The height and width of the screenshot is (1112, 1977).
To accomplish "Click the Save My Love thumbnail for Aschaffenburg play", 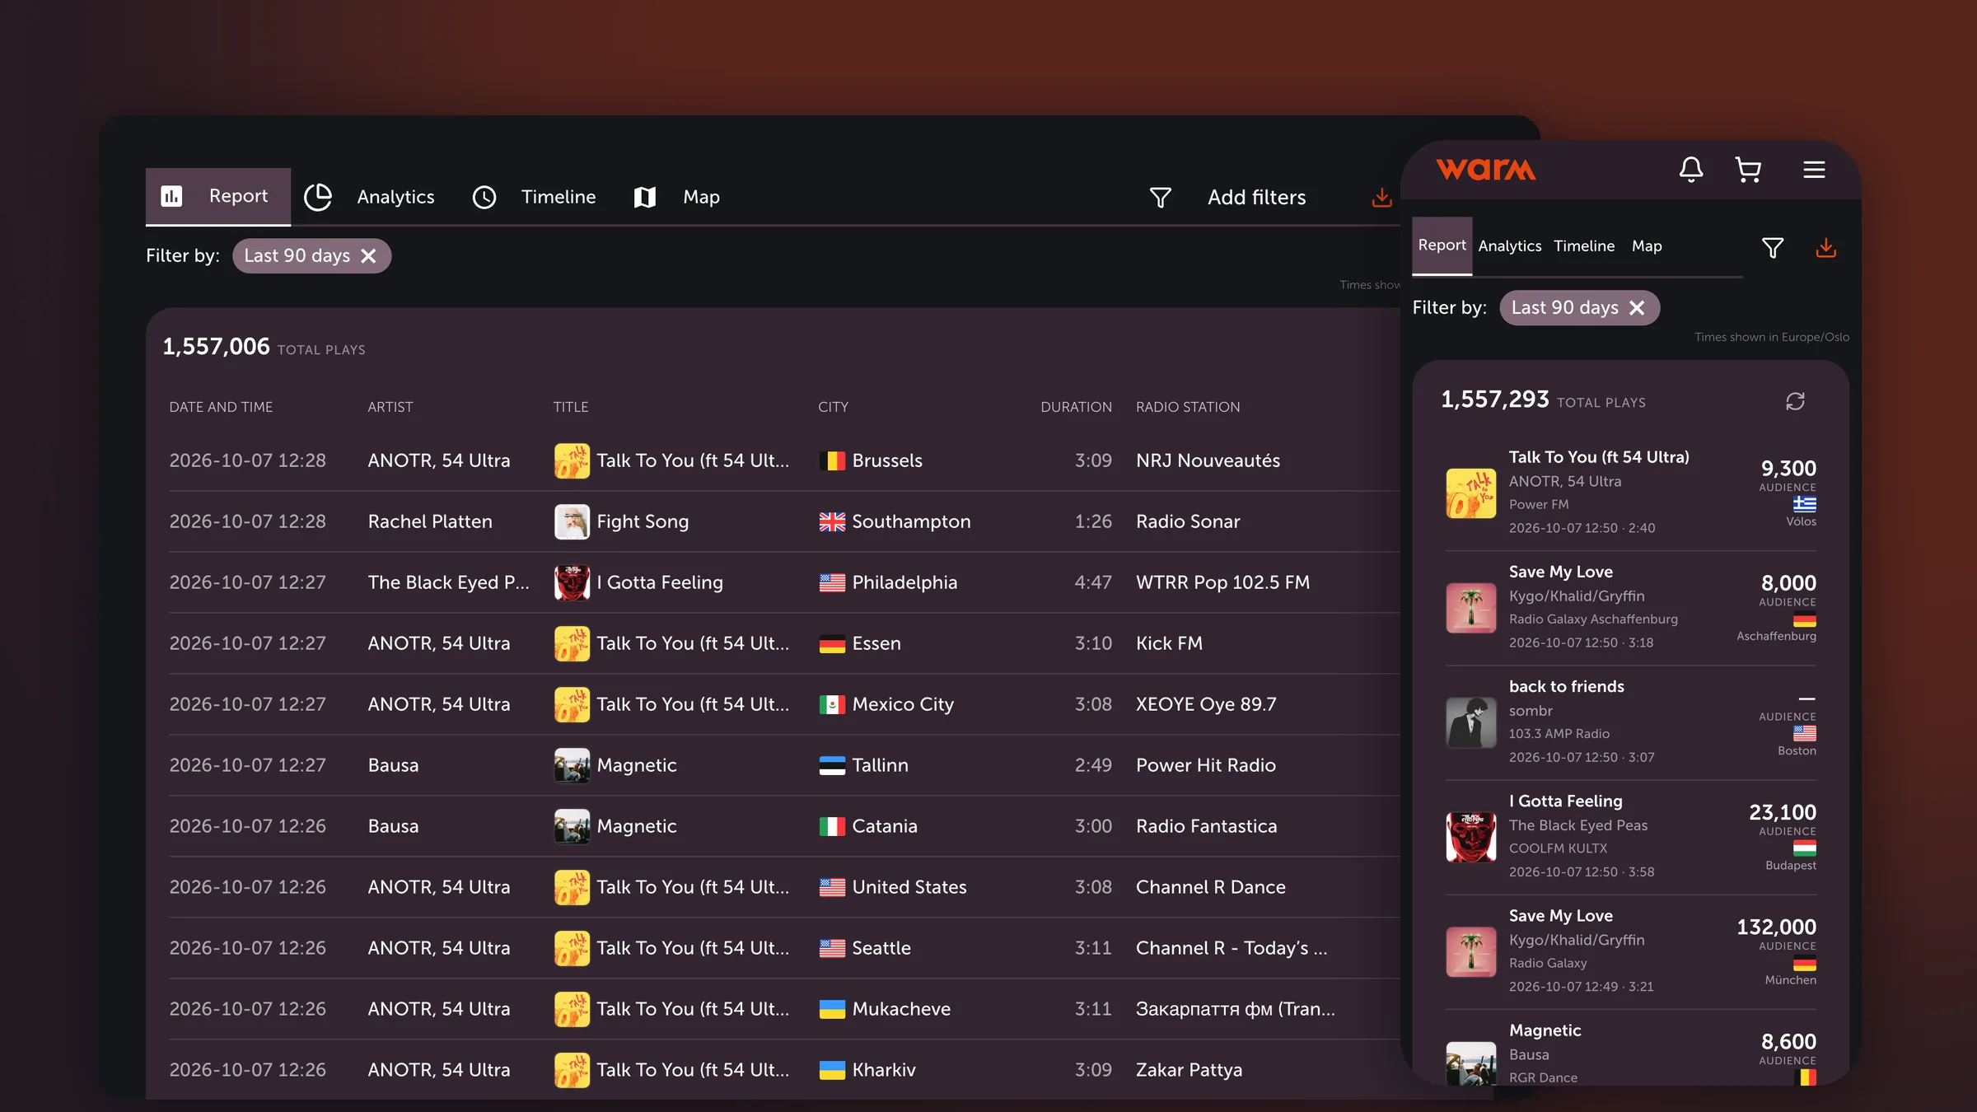I will pyautogui.click(x=1470, y=608).
